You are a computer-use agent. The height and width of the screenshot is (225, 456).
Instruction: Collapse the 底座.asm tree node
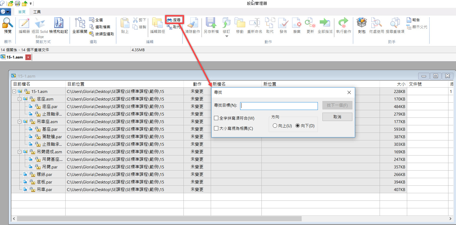[19, 99]
